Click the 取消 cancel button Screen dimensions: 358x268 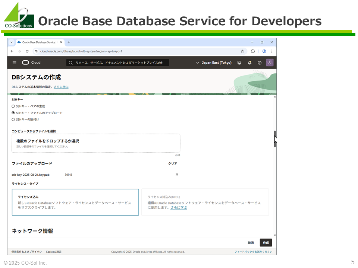tap(251, 243)
